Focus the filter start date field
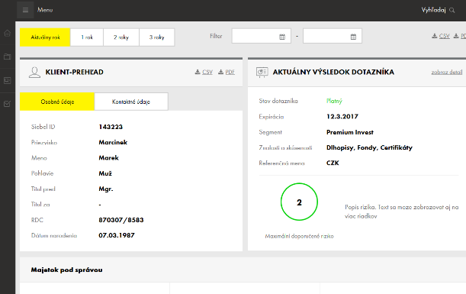 coord(262,36)
